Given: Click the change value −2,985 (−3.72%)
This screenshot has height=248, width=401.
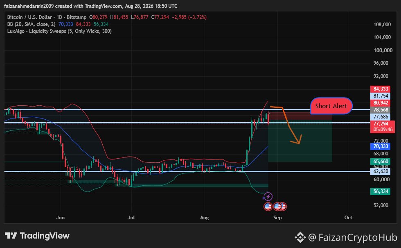Looking at the screenshot, I should coord(189,17).
